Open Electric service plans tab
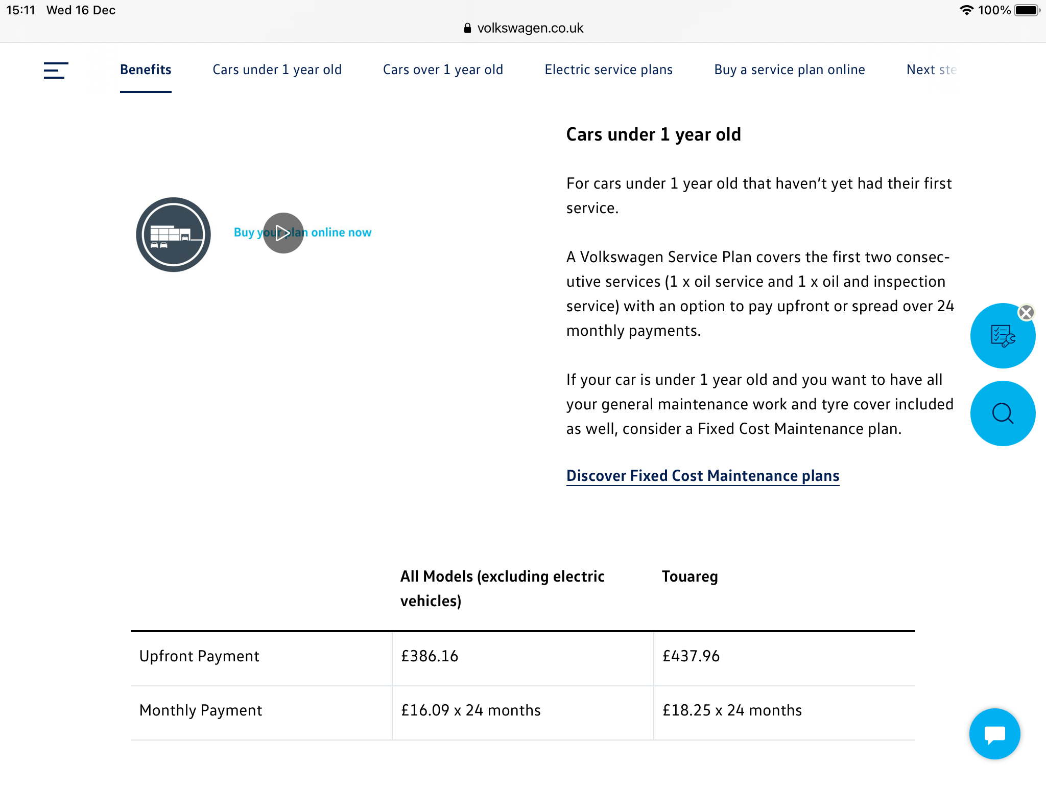The width and height of the screenshot is (1046, 785). pyautogui.click(x=608, y=70)
